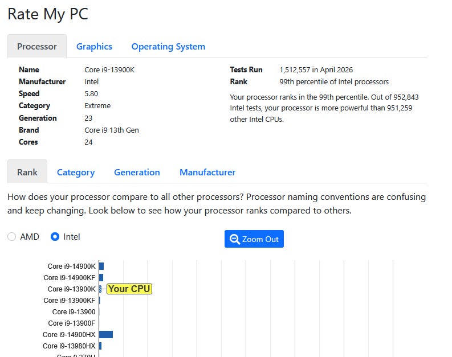Click the percentile summary paragraph
Screen dimensions: 452x357
click(324, 108)
